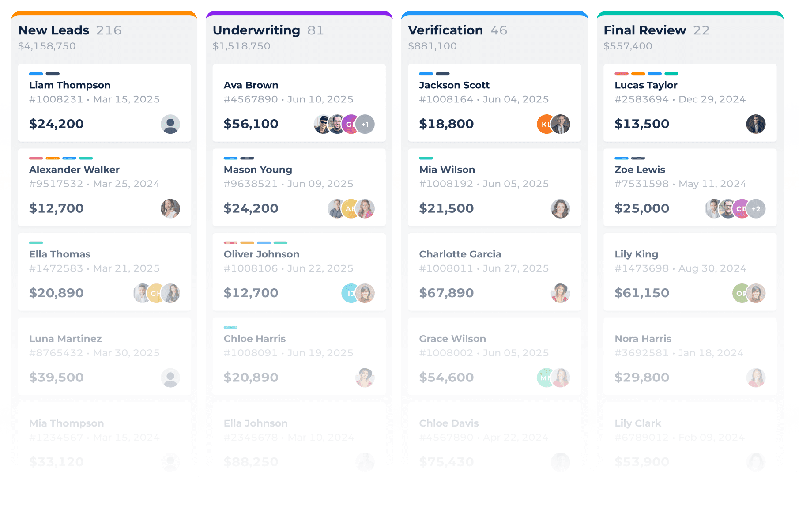Click the orange label on Alexander Walker card
Image resolution: width=799 pixels, height=506 pixels.
click(x=53, y=158)
